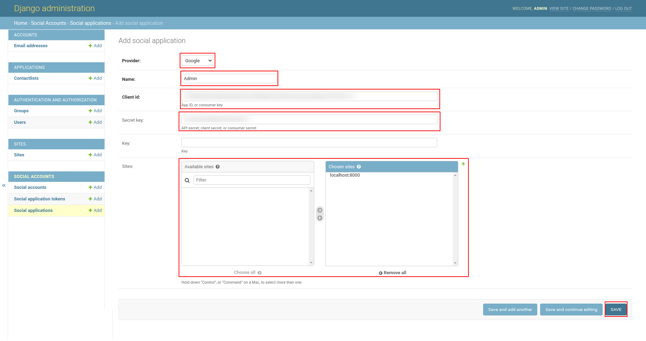Open help icon beside Chosen sites
This screenshot has height=341, width=646.
point(359,166)
